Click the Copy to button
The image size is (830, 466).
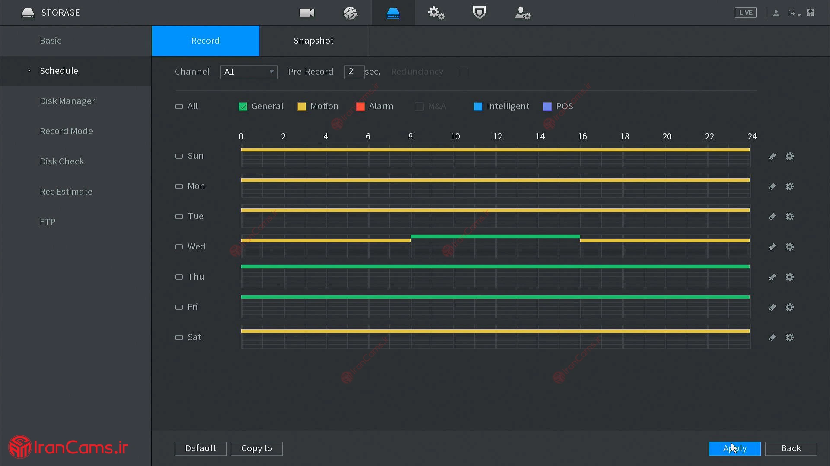point(256,448)
